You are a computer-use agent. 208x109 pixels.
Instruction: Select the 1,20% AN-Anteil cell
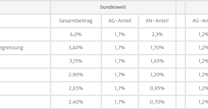pos(157,75)
